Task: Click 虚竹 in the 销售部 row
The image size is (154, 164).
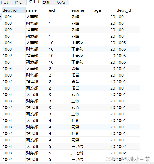Action: point(82,107)
